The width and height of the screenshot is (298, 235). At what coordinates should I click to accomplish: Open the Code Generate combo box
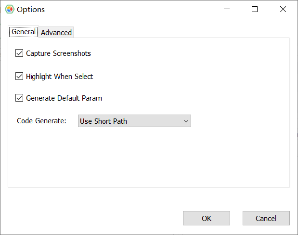click(134, 121)
